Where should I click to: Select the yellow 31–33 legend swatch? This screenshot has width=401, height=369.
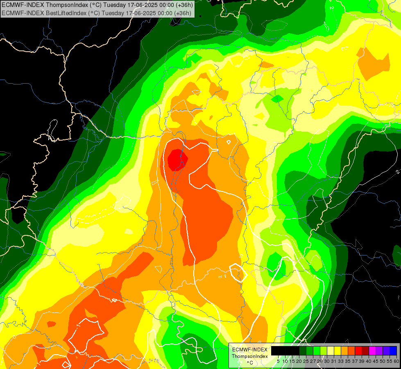point(338,351)
